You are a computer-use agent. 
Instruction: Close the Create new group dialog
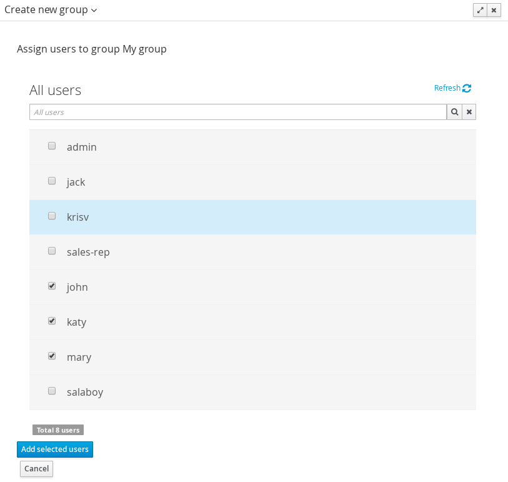pos(494,10)
